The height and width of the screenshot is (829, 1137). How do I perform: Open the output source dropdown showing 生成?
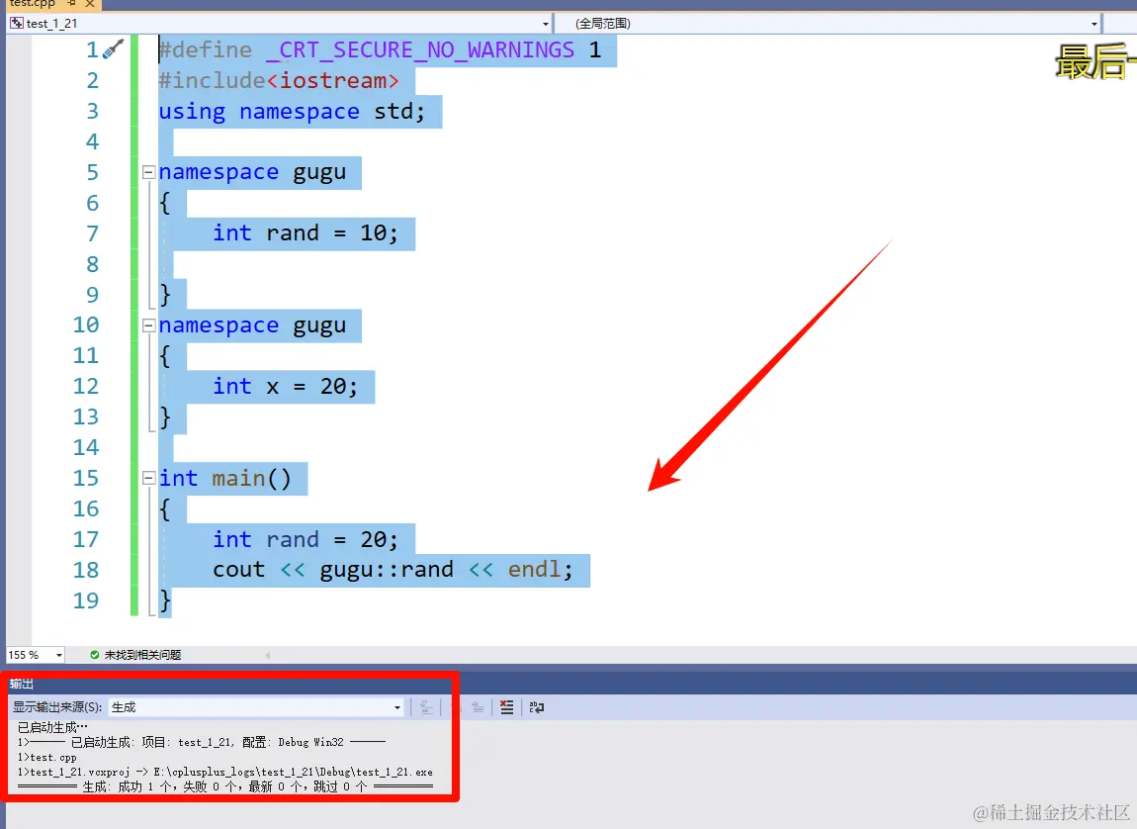pyautogui.click(x=256, y=707)
